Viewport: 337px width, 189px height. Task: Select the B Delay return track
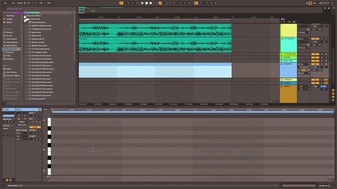(x=289, y=83)
